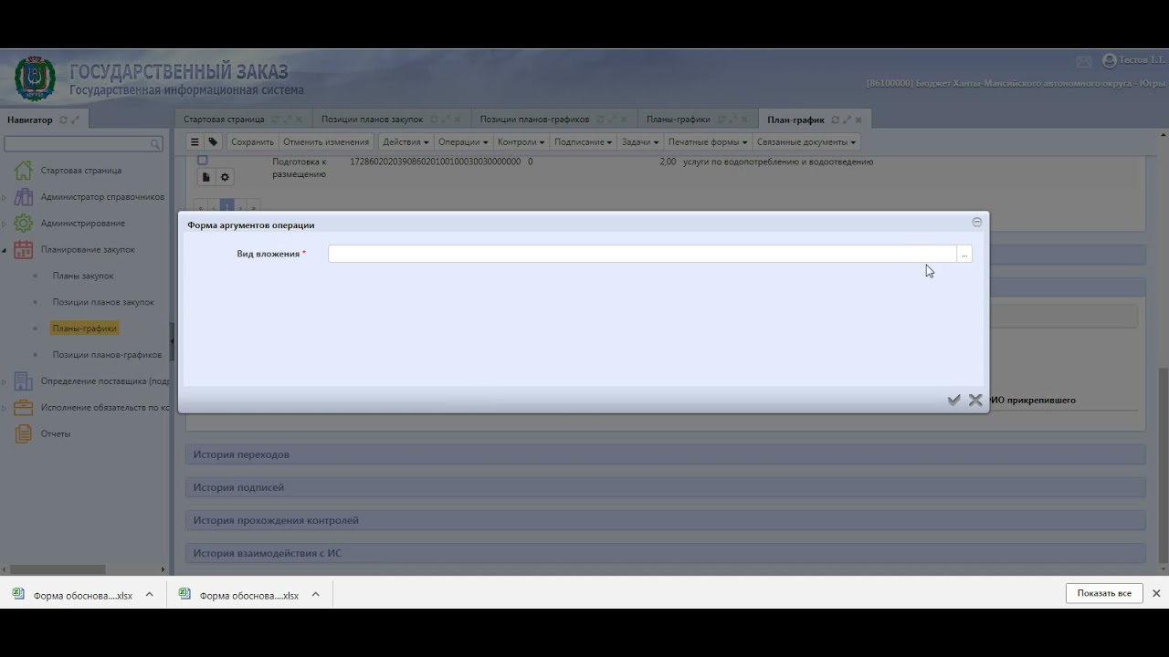Open navigator item Позиции планов закупок
The width and height of the screenshot is (1169, 657).
point(103,302)
